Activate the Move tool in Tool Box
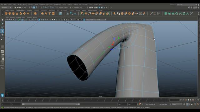The height and width of the screenshot is (112, 200). [x=2, y=31]
